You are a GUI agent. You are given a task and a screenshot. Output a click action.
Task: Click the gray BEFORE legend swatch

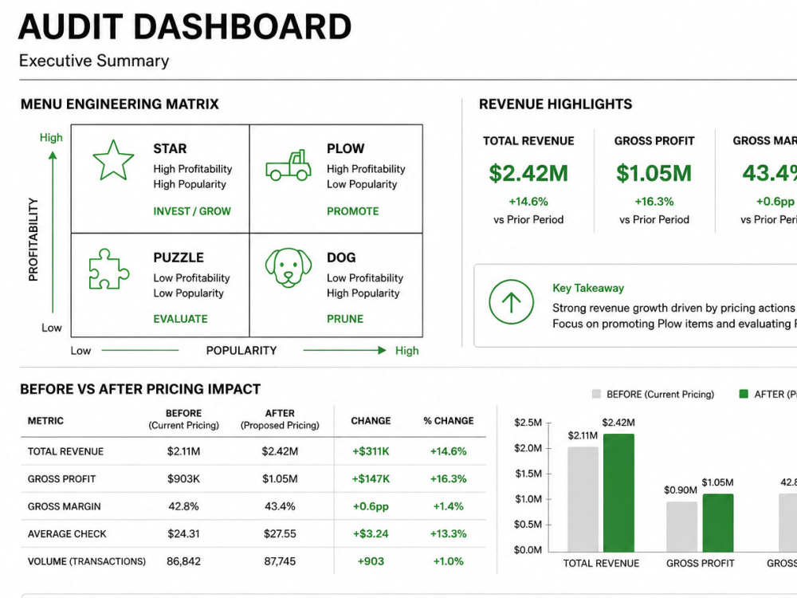click(x=596, y=394)
